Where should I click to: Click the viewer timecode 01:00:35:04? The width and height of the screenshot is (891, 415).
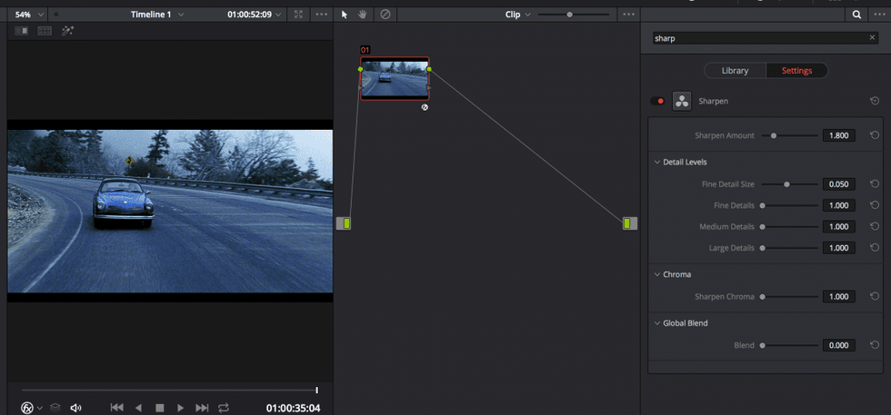[293, 408]
